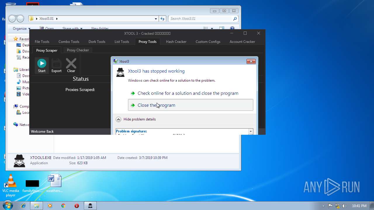The width and height of the screenshot is (374, 210).
Task: Open the change view dropdown arrow
Action: [x=212, y=29]
